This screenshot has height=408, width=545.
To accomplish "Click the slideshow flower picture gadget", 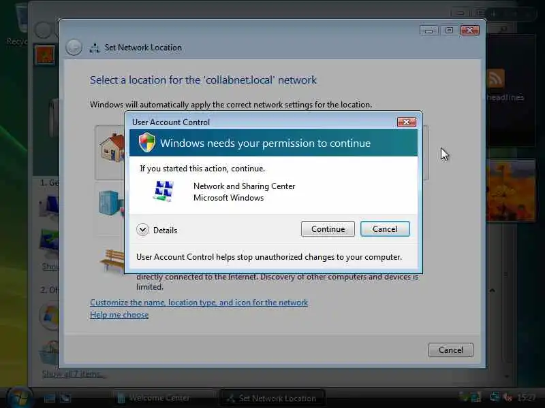I will 510,190.
